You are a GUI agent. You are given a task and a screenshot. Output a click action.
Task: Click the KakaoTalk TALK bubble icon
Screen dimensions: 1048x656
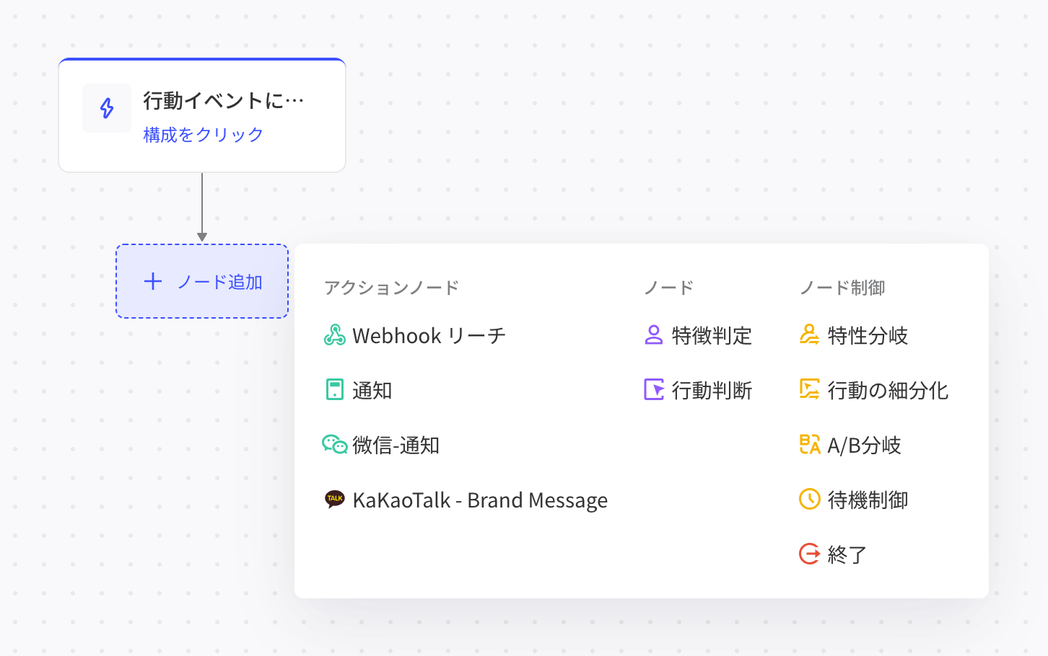coord(334,499)
